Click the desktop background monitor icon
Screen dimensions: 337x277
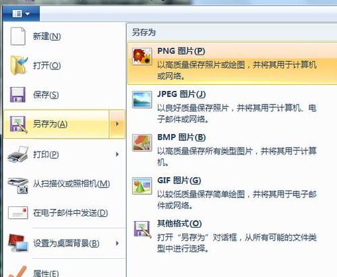point(18,243)
